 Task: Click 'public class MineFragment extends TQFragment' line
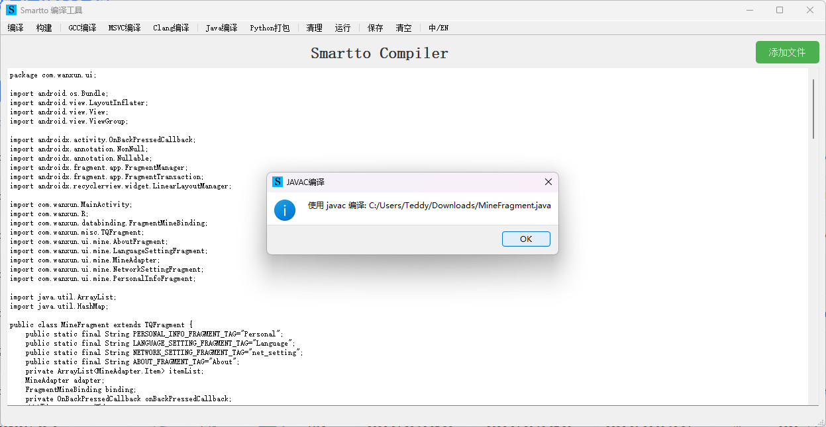point(101,325)
